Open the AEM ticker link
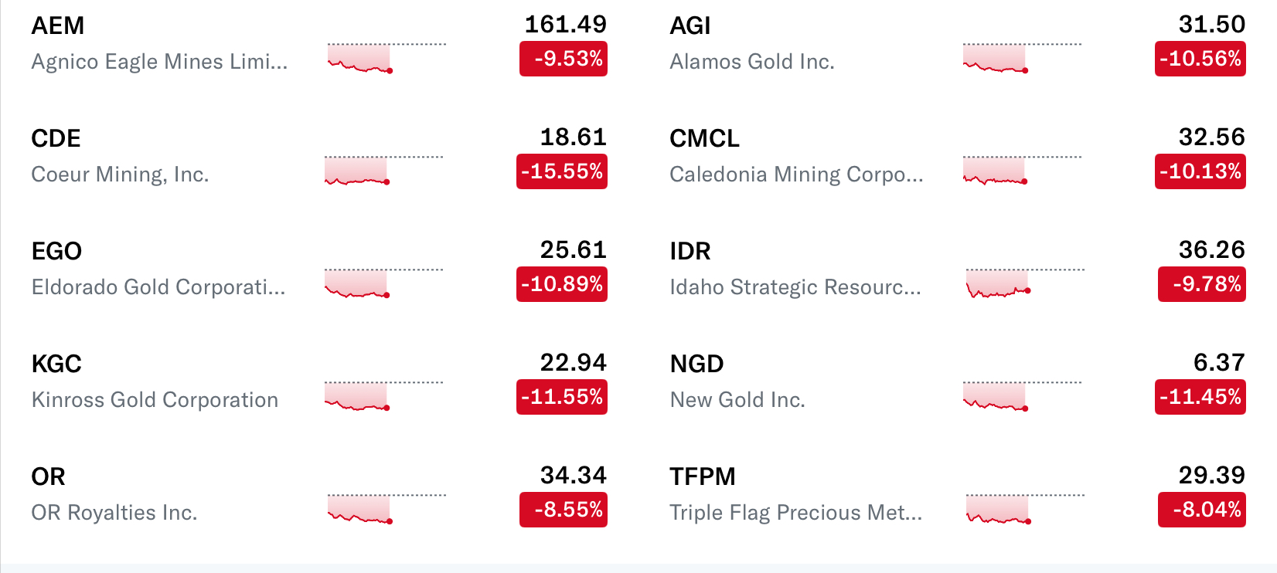 point(58,25)
